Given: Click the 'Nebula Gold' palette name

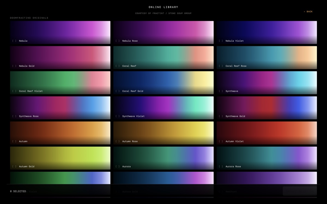Looking at the screenshot, I should pos(27,66).
